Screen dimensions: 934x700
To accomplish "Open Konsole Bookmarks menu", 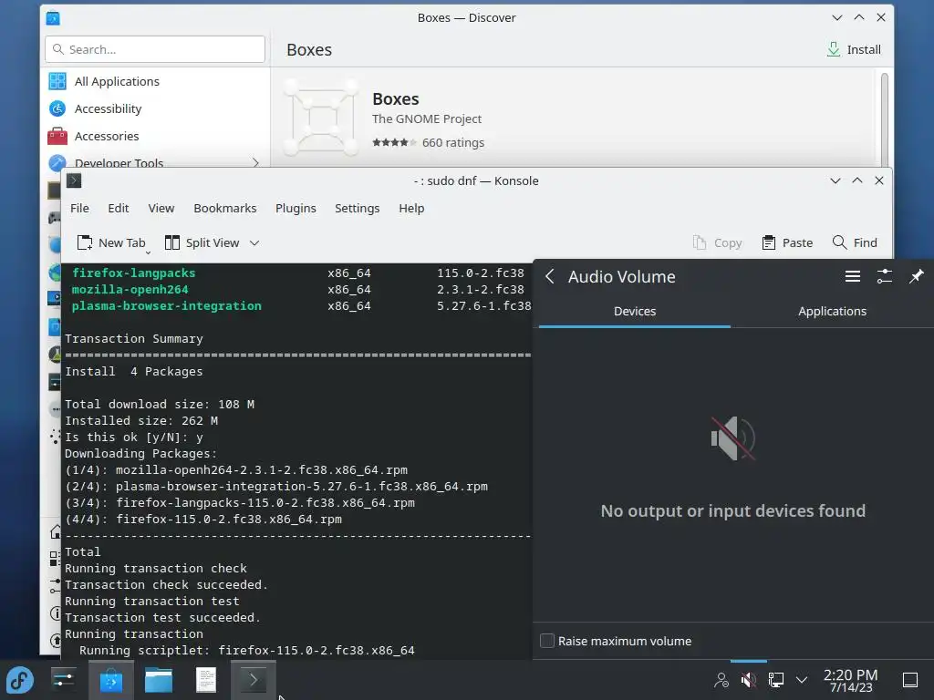I will click(224, 209).
